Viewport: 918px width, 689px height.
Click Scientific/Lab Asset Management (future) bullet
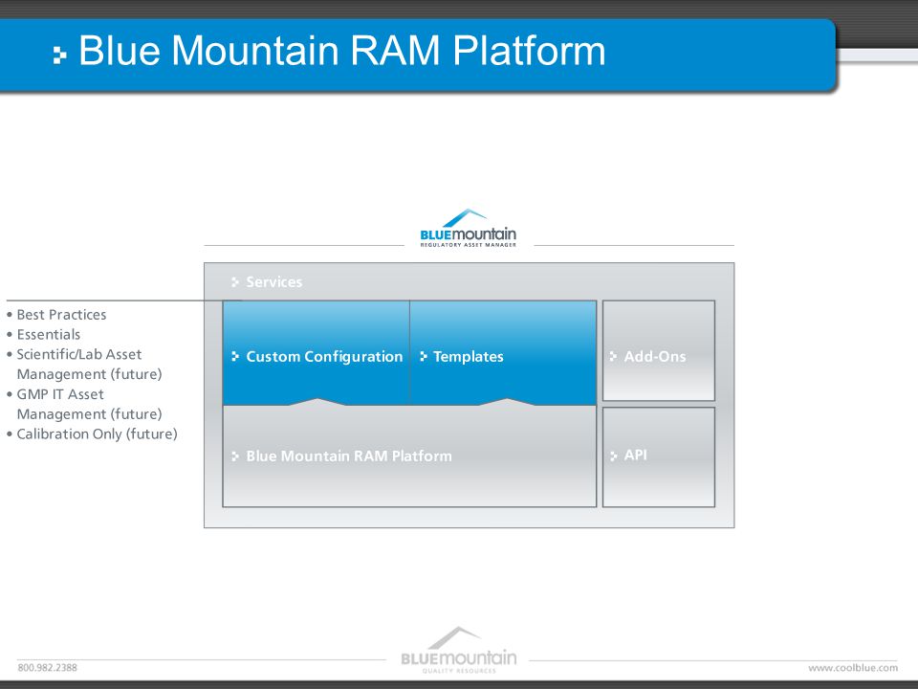tap(84, 365)
